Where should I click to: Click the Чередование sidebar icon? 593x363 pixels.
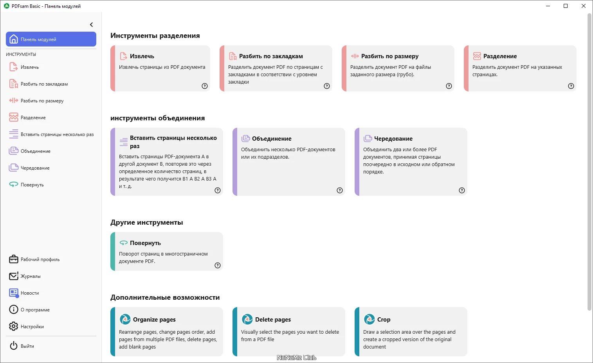click(x=13, y=168)
